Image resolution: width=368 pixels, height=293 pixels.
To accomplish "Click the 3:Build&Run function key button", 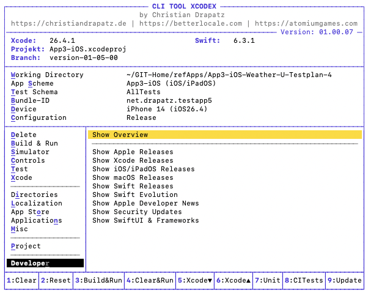I will pos(98,280).
